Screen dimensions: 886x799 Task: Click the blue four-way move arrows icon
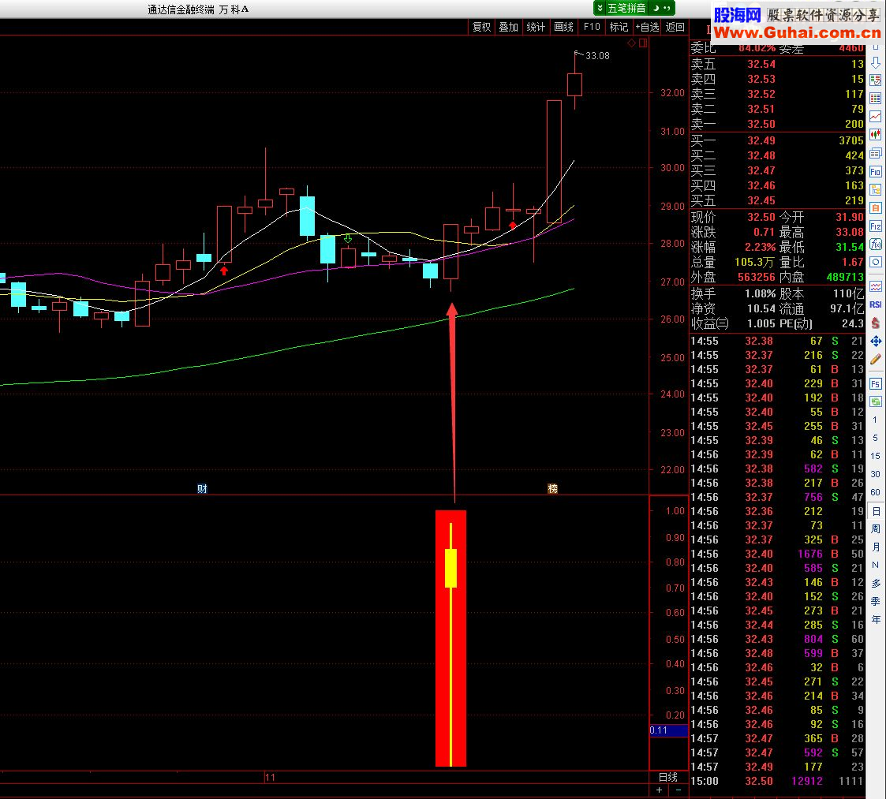pyautogui.click(x=875, y=341)
